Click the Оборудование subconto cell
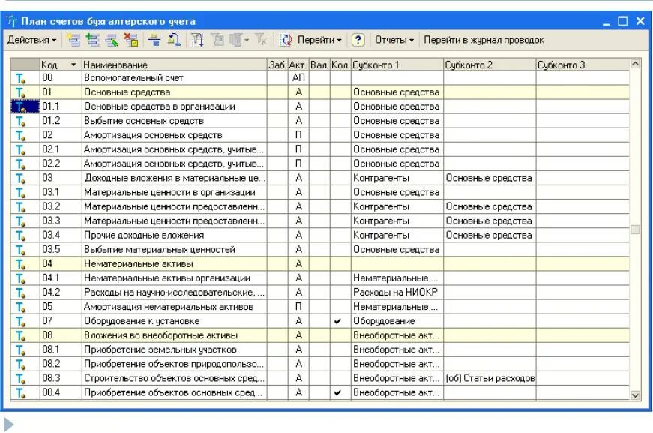Image resolution: width=653 pixels, height=433 pixels. click(397, 321)
